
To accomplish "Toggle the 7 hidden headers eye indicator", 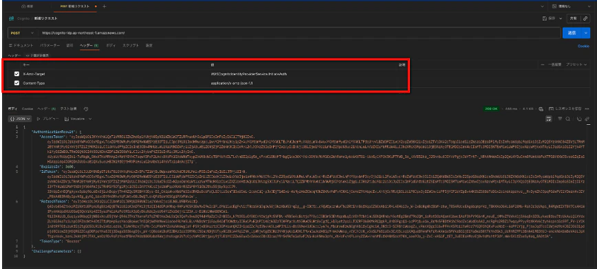I will click(x=37, y=56).
